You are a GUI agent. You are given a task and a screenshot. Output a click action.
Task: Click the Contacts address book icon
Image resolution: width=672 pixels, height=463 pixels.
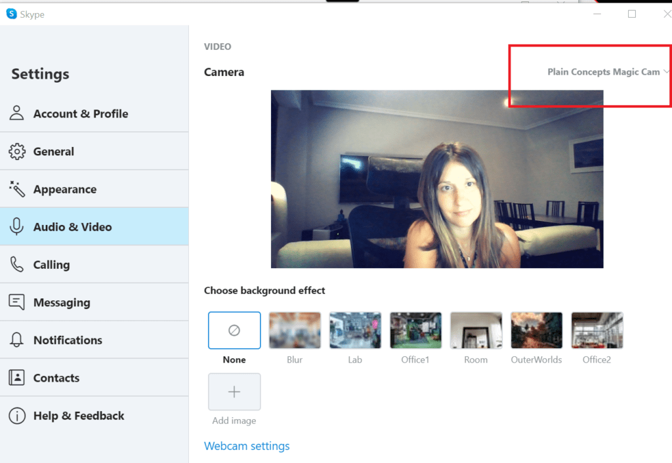(x=16, y=378)
